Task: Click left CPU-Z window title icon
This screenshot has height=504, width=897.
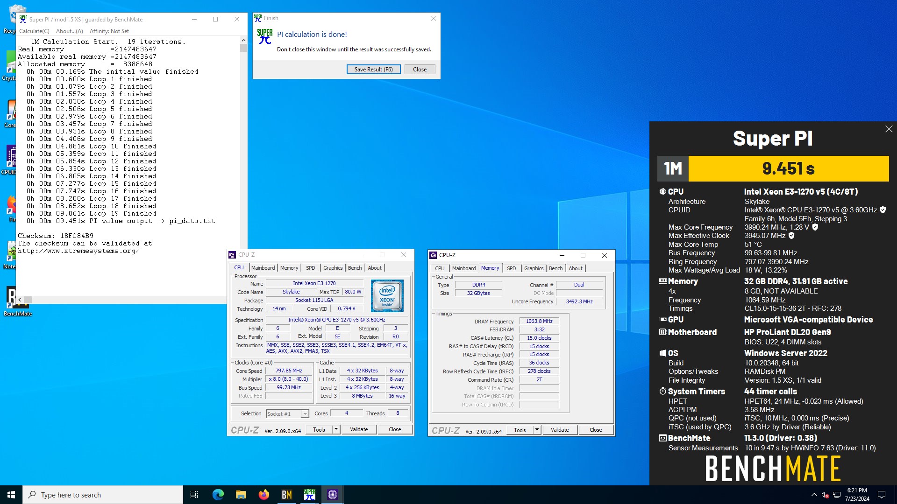Action: (232, 255)
